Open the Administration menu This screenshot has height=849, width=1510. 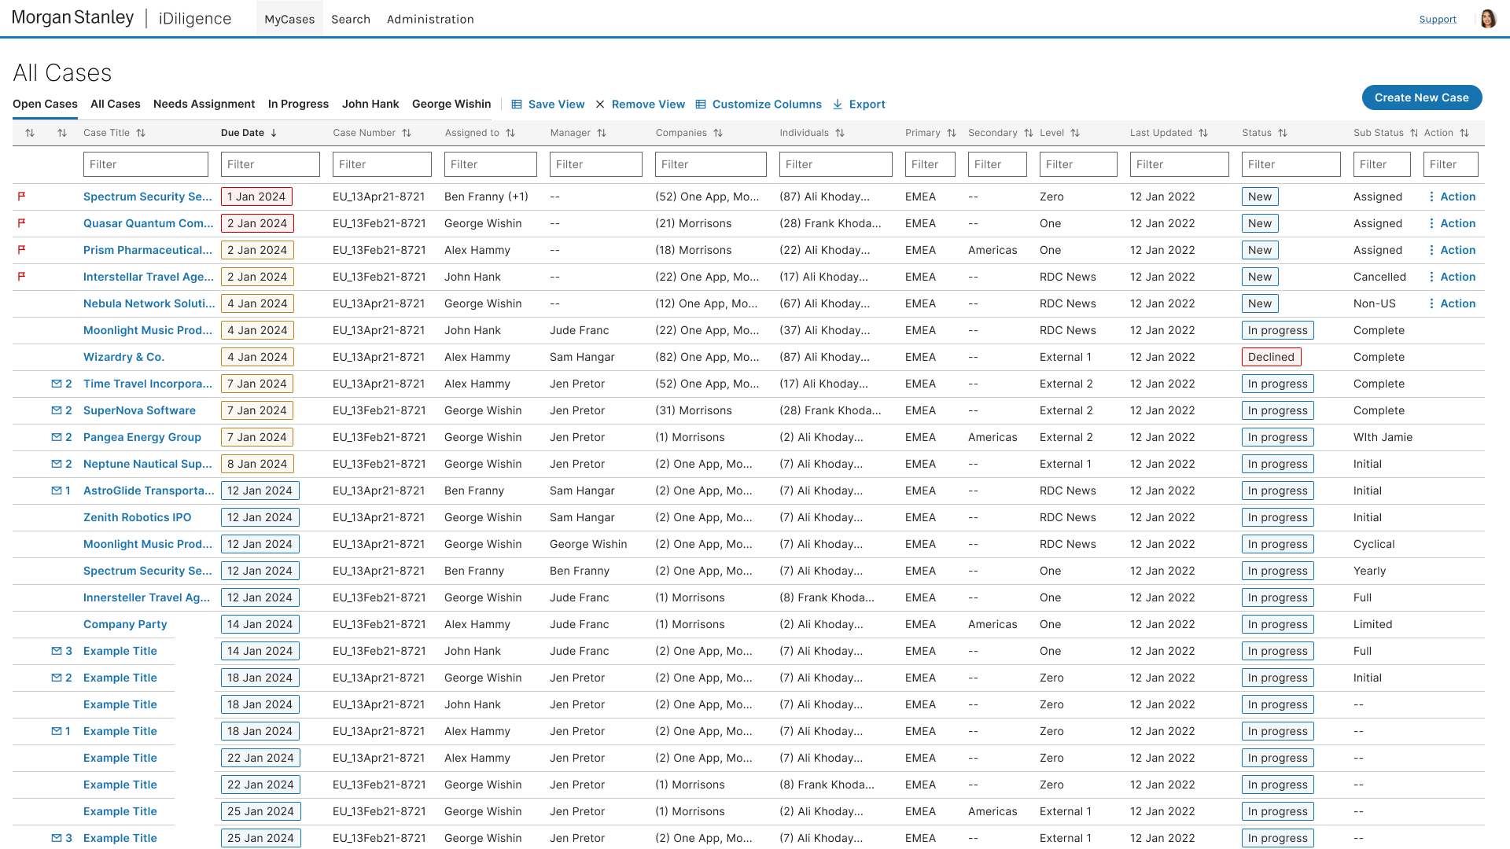pyautogui.click(x=430, y=19)
